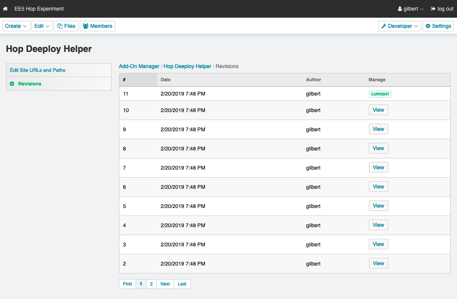Open the Files manager
This screenshot has height=299, width=457.
point(66,26)
